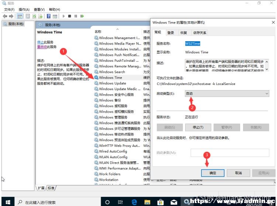Image resolution: width=277 pixels, height=206 pixels.
Task: Open Microsoft Store from taskbar
Action: pyautogui.click(x=160, y=202)
